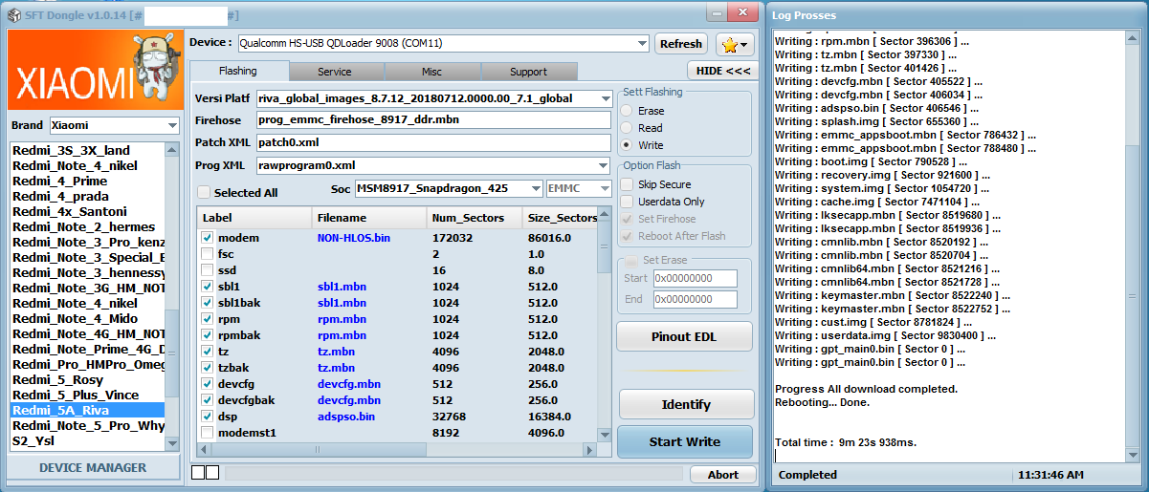Select S2_Ysl in device list

(x=87, y=441)
